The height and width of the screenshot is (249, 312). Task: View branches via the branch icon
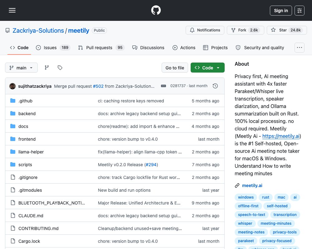point(47,68)
